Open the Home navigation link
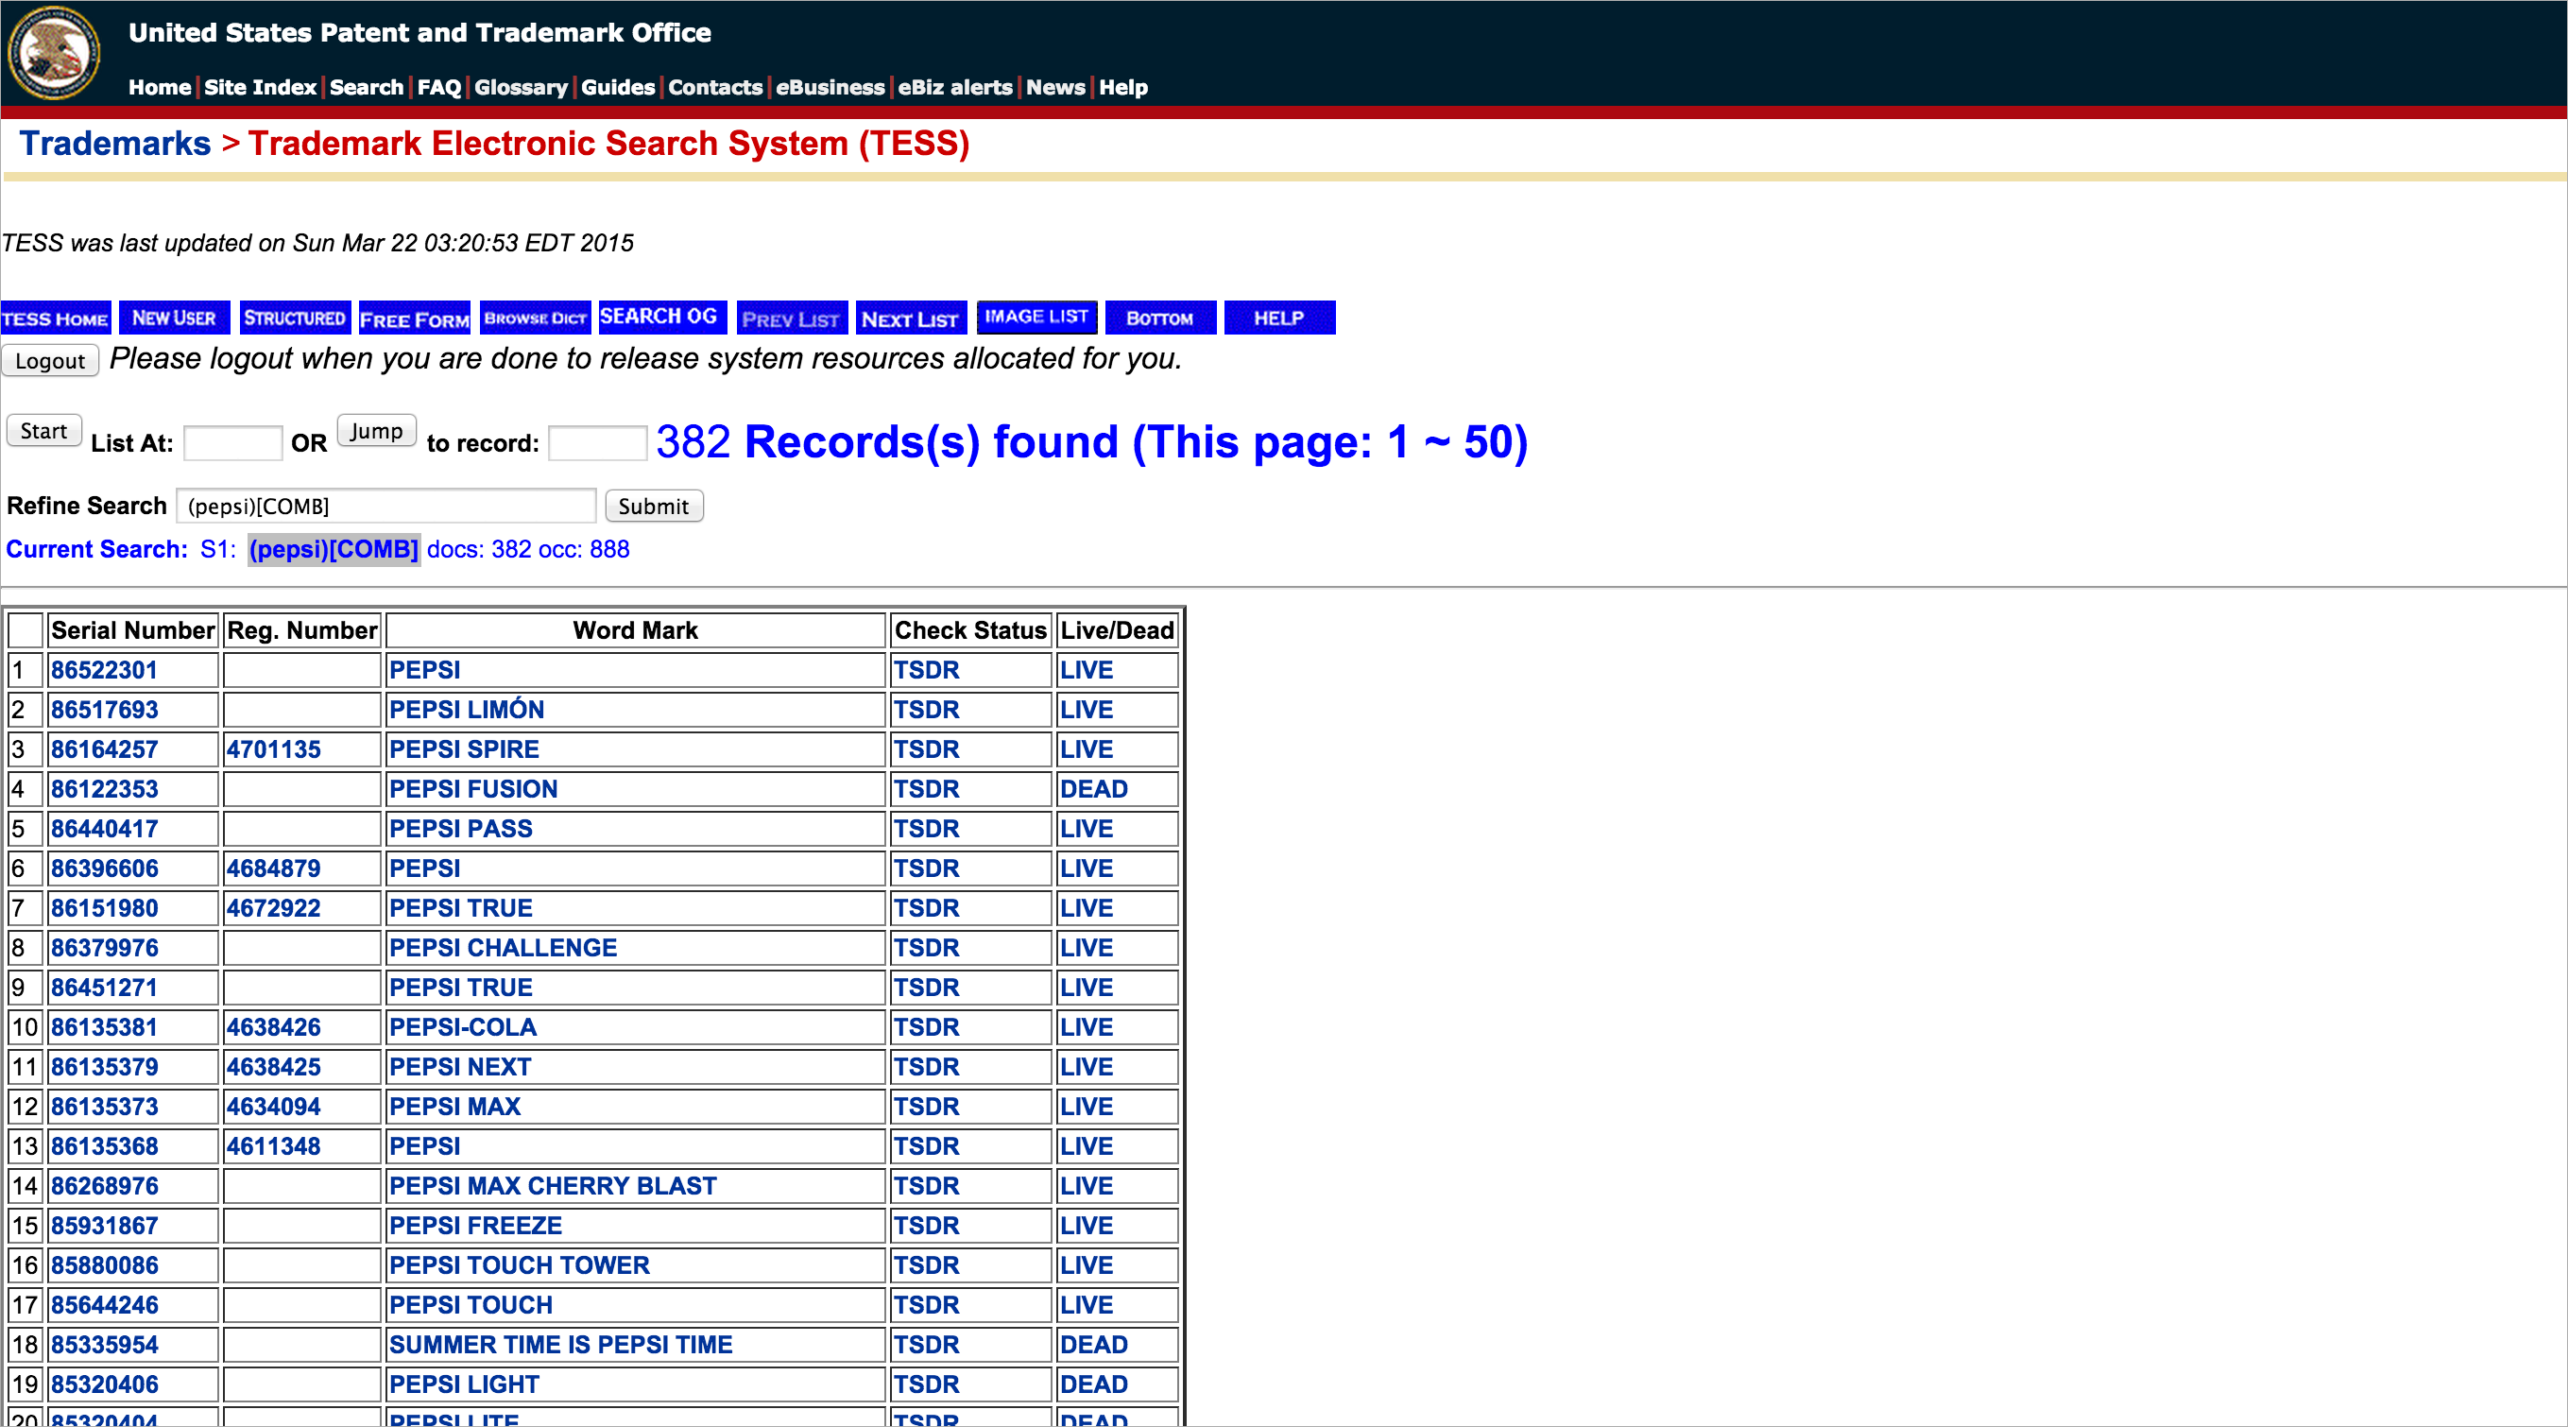The width and height of the screenshot is (2568, 1427). click(x=160, y=88)
